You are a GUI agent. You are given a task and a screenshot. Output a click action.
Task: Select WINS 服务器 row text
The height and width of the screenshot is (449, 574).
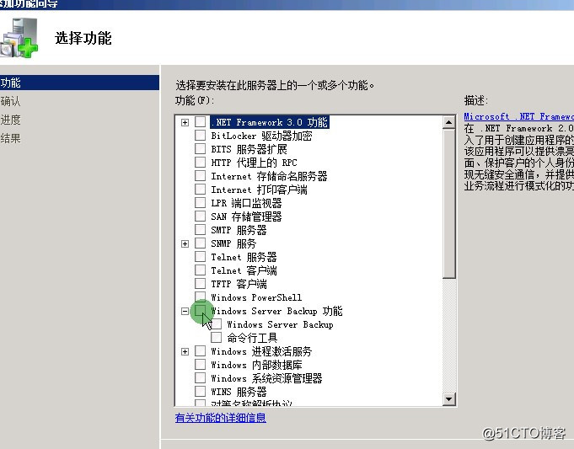click(x=239, y=392)
